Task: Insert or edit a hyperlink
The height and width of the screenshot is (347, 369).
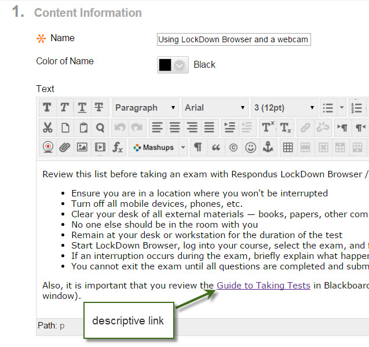Action: point(305,128)
